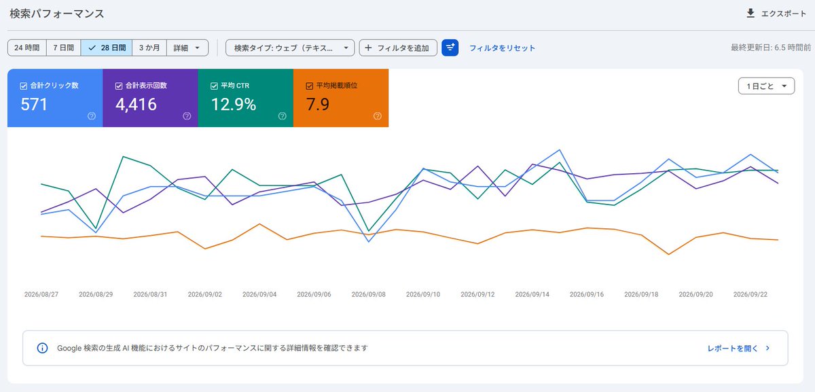Image resolution: width=815 pixels, height=392 pixels.
Task: Click help icon on 平均 CTR card
Action: coord(282,116)
